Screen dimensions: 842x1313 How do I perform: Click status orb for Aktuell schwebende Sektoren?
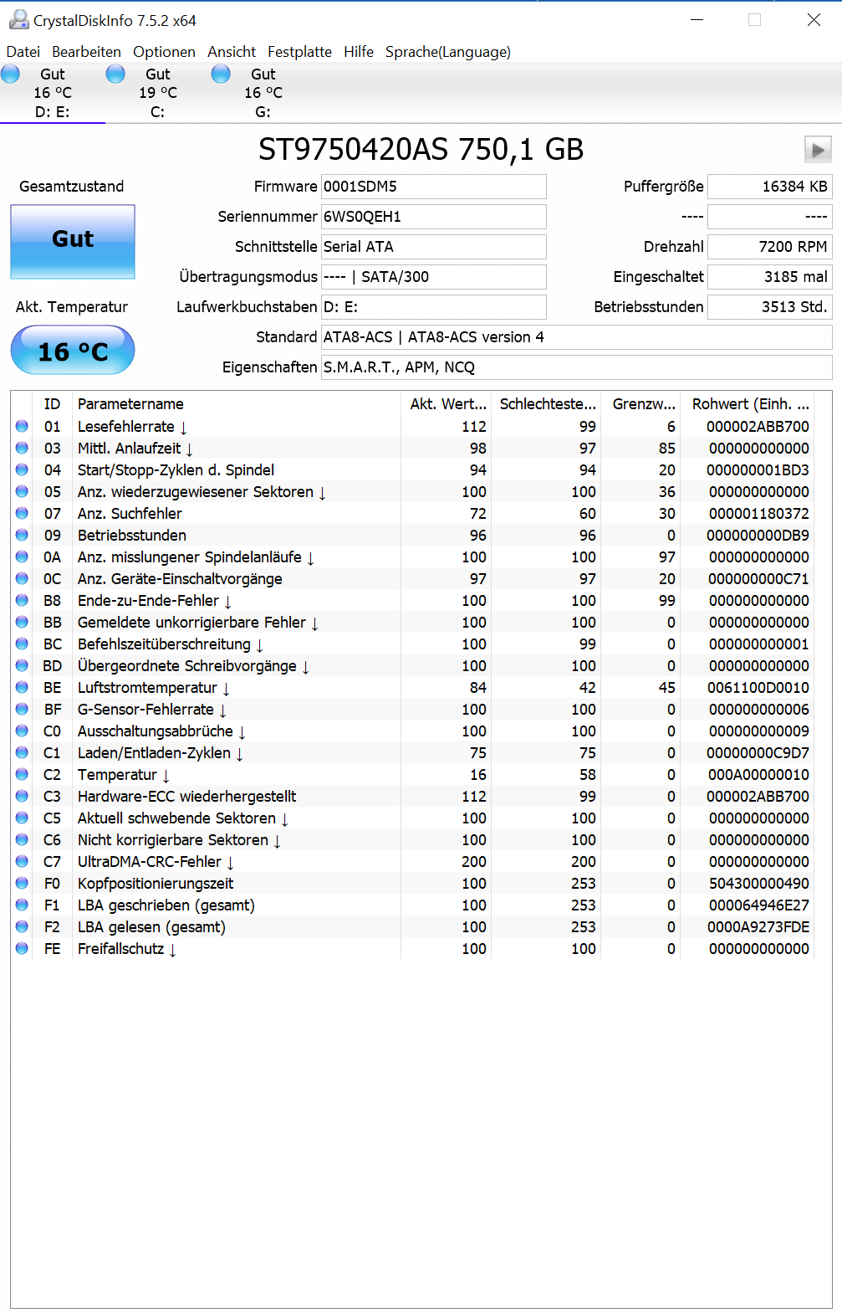pyautogui.click(x=22, y=818)
